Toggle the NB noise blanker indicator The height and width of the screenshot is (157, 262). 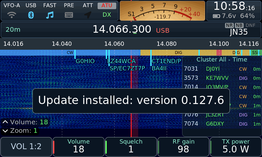point(239,25)
